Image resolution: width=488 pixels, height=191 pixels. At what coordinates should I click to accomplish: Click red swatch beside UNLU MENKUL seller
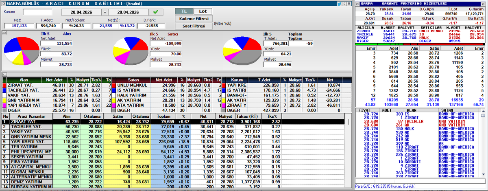click(x=114, y=86)
